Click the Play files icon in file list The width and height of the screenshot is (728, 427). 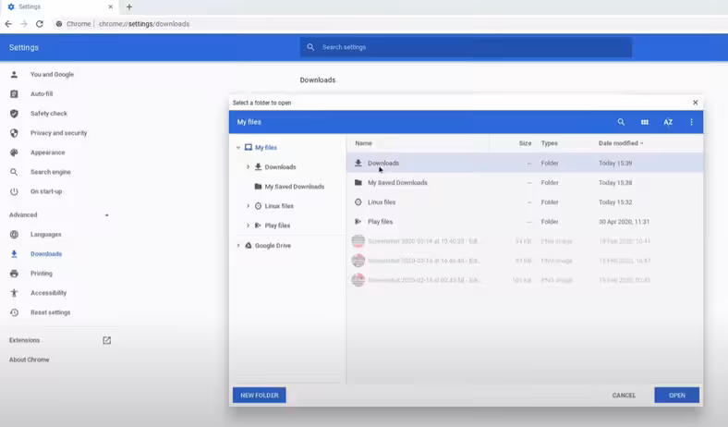coord(358,222)
